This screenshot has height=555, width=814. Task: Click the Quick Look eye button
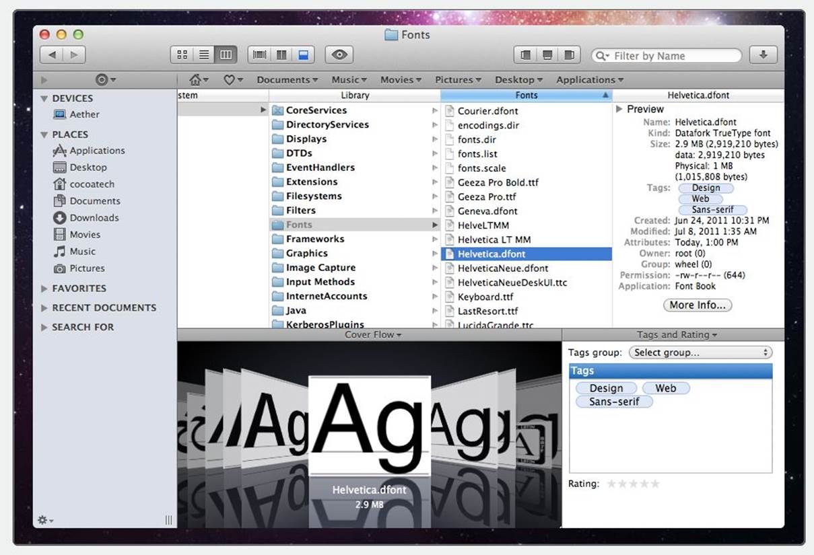point(339,55)
